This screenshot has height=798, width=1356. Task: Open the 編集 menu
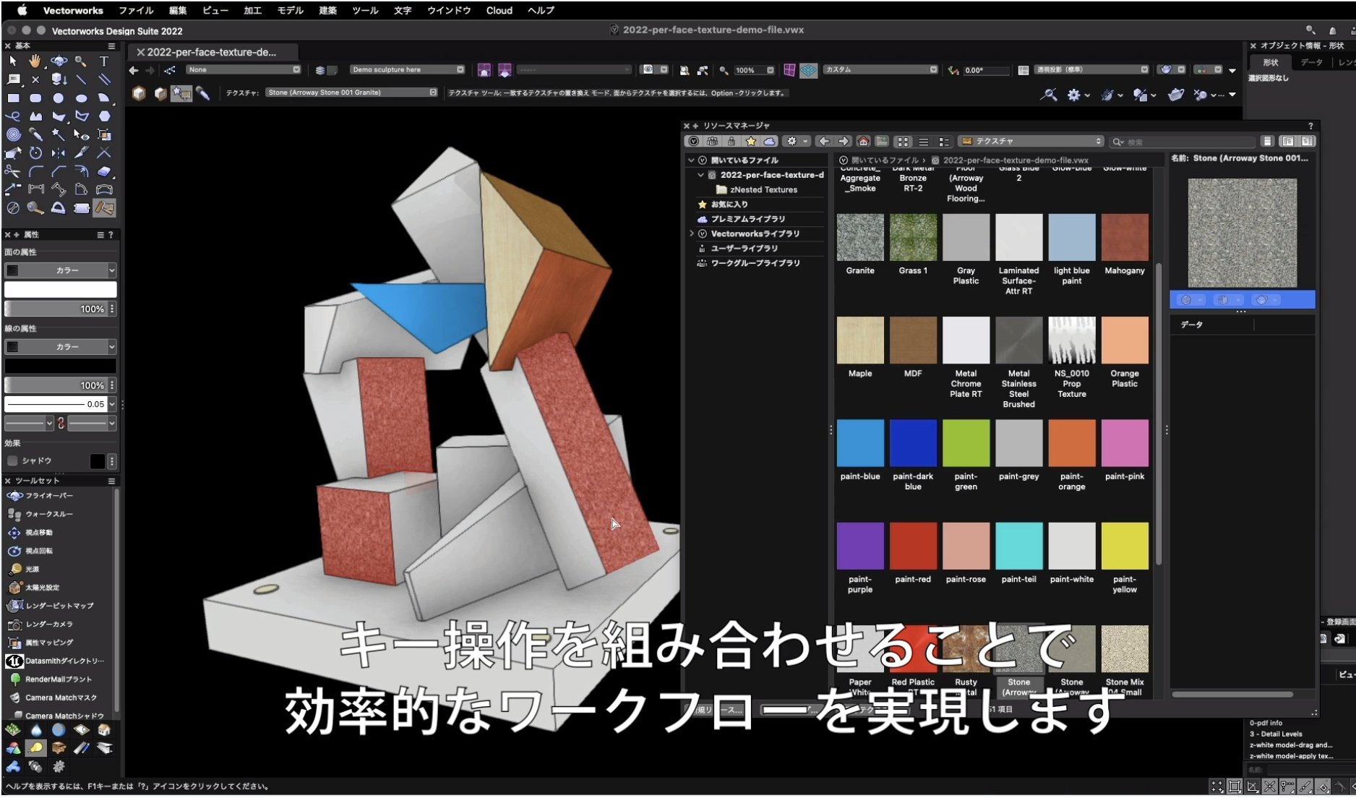(x=178, y=10)
